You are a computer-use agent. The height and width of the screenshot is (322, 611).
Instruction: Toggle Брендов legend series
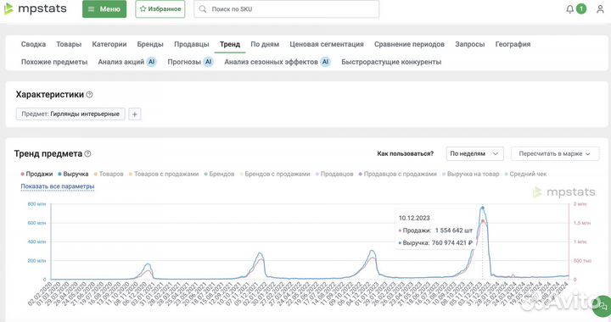(219, 174)
